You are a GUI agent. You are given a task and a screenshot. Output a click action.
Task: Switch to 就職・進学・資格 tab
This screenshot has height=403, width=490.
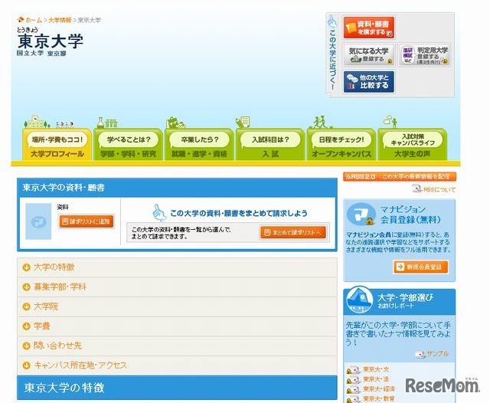pos(199,145)
